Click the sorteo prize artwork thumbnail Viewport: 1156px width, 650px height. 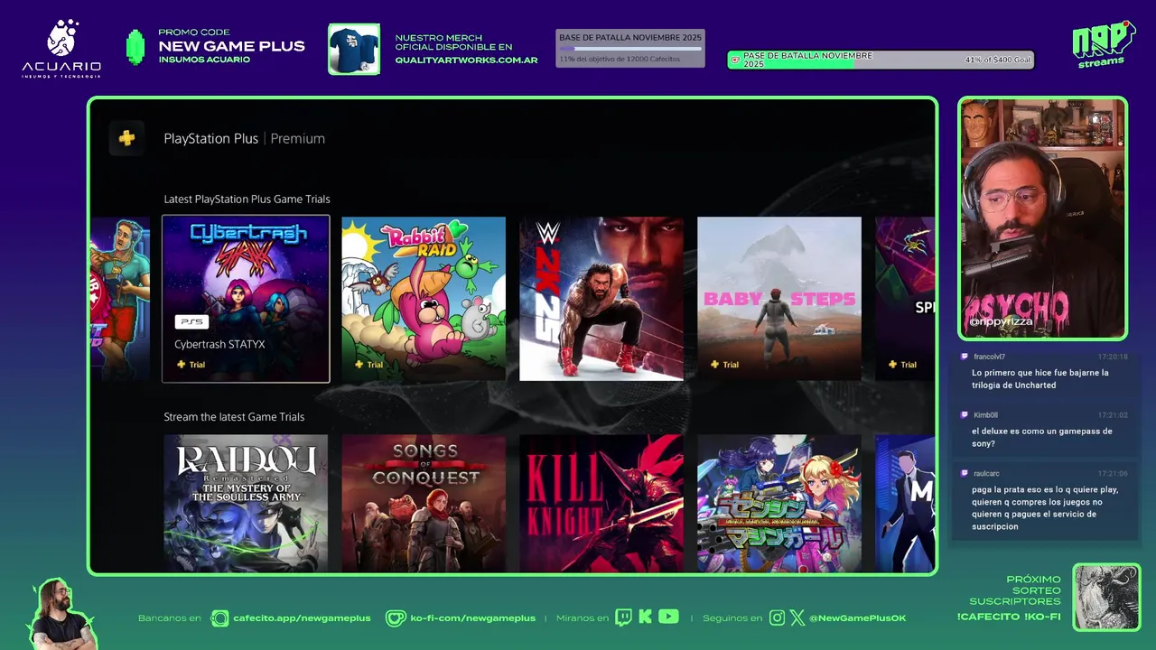[x=1106, y=598]
